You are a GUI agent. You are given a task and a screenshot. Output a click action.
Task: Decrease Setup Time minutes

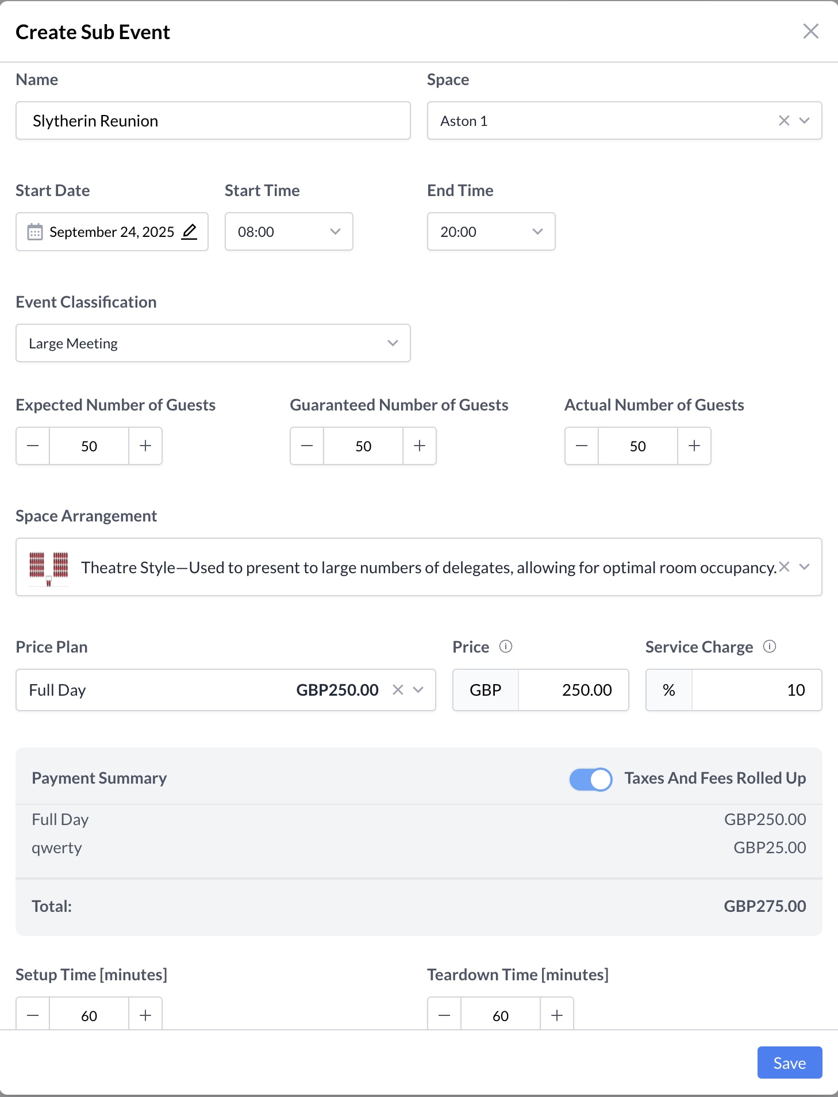coord(33,1015)
